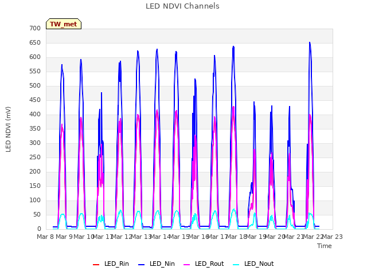Click the 150 y-axis tick label
Viewport: 367px width, 275px height.
click(x=35, y=186)
